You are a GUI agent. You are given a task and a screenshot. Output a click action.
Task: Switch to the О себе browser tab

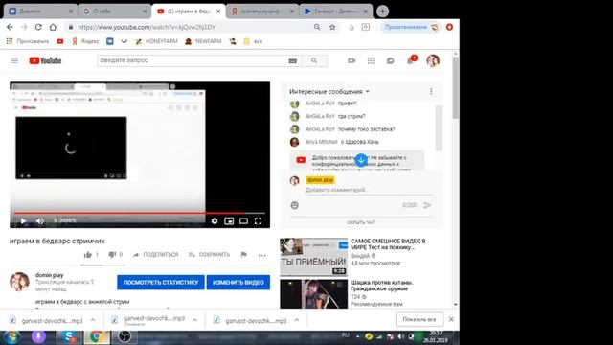(x=115, y=11)
